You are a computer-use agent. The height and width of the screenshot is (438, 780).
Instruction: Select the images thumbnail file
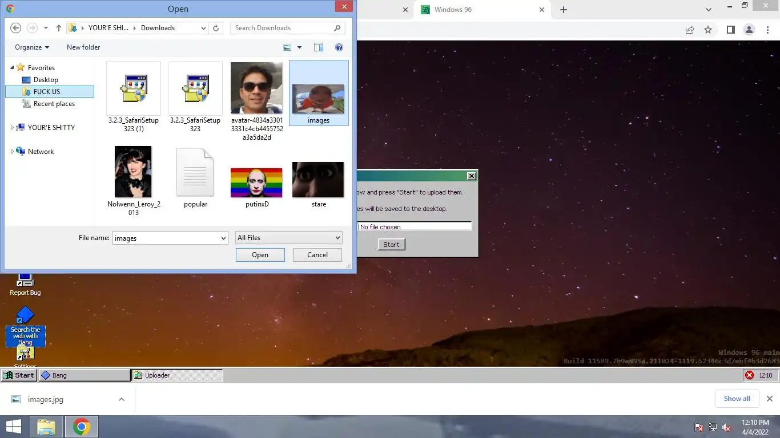(319, 93)
